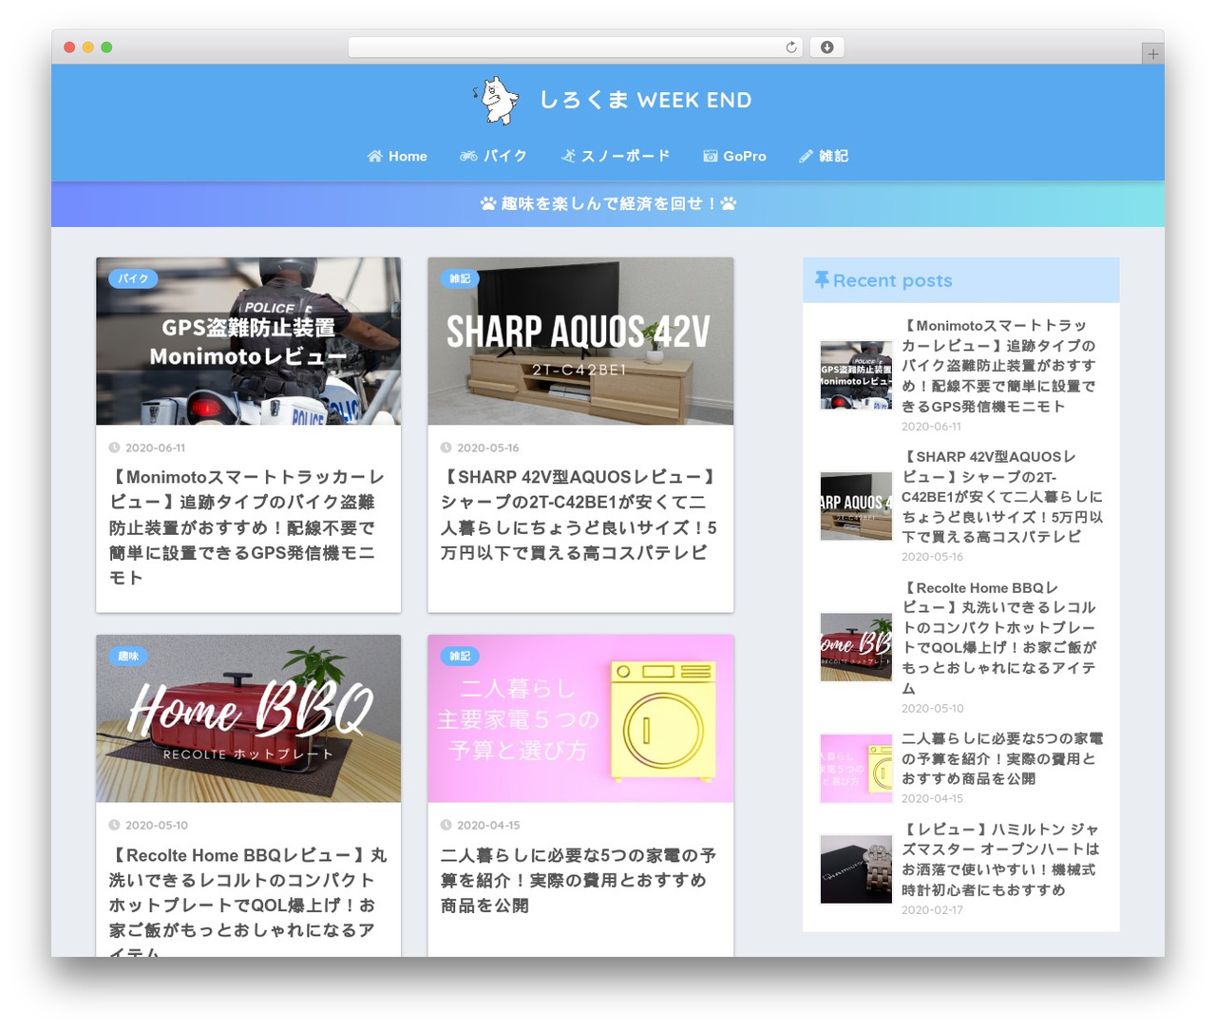Click clock icon beside 2020-06-11 in post card
Screen dimensions: 1216x1030
[114, 448]
